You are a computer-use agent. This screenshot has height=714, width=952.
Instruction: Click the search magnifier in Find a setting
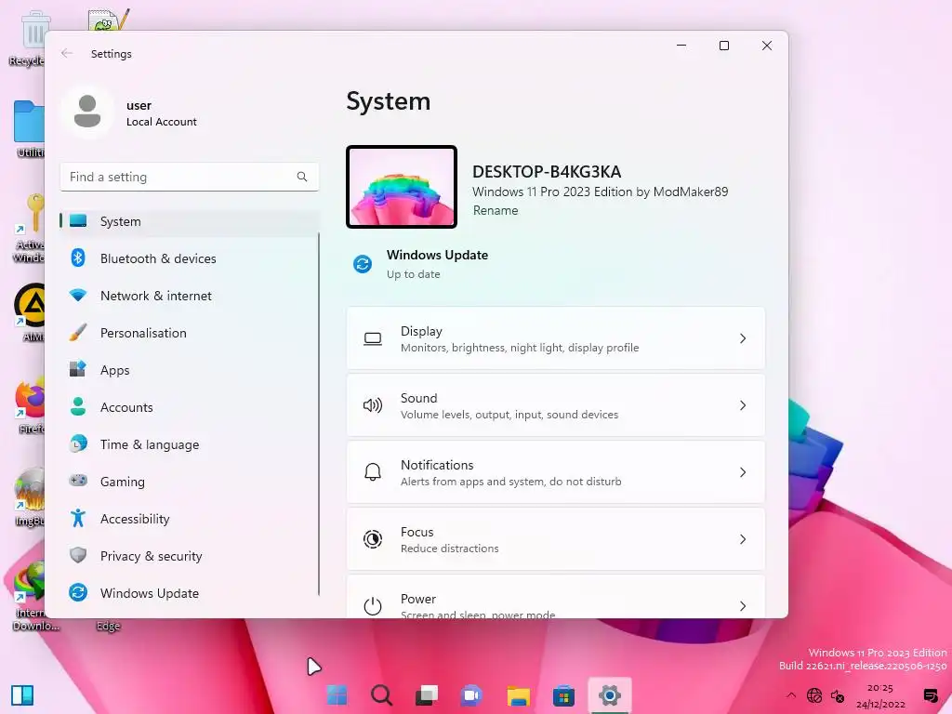[x=302, y=177]
